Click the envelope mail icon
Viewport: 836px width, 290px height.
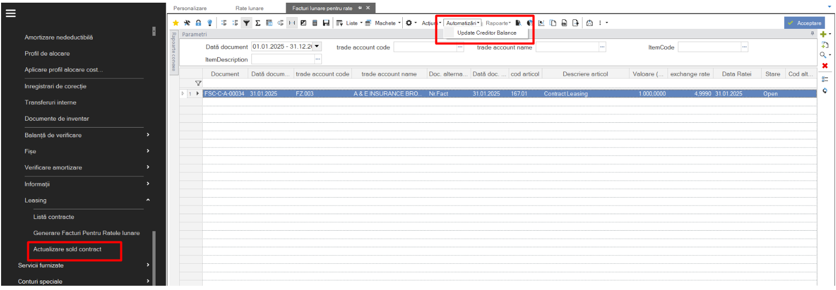pos(589,23)
